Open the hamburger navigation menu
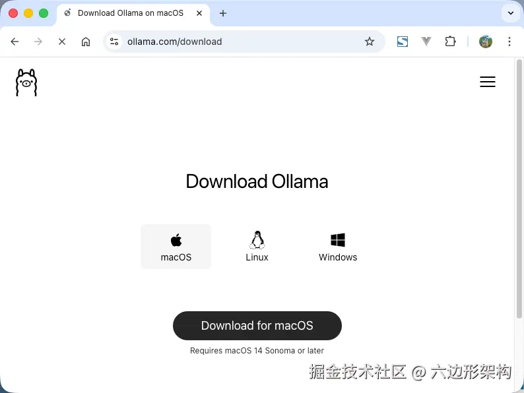This screenshot has width=524, height=393. point(488,82)
